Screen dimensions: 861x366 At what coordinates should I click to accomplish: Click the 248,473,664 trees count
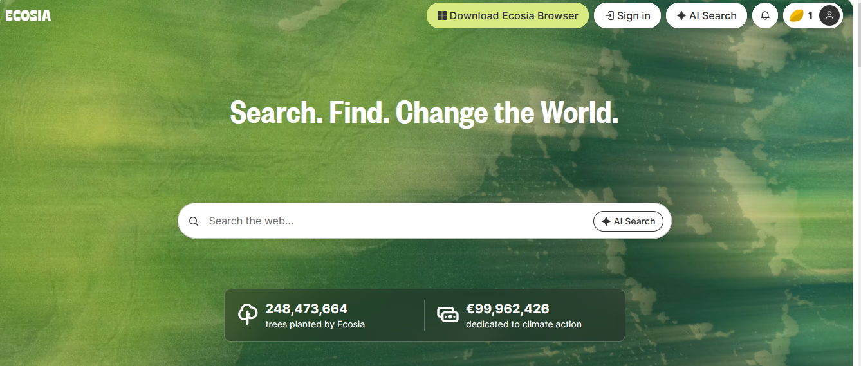(x=306, y=309)
